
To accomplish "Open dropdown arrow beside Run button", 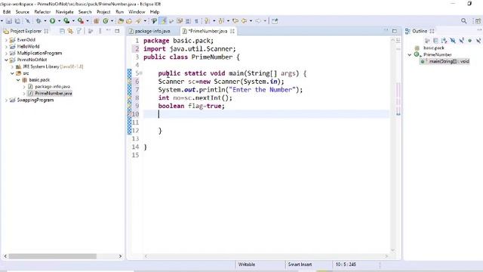I will coord(59,21).
